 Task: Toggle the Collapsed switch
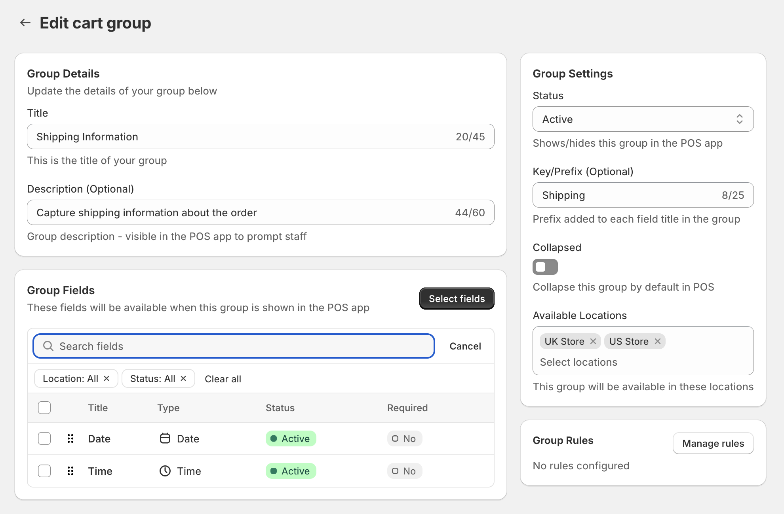[545, 267]
